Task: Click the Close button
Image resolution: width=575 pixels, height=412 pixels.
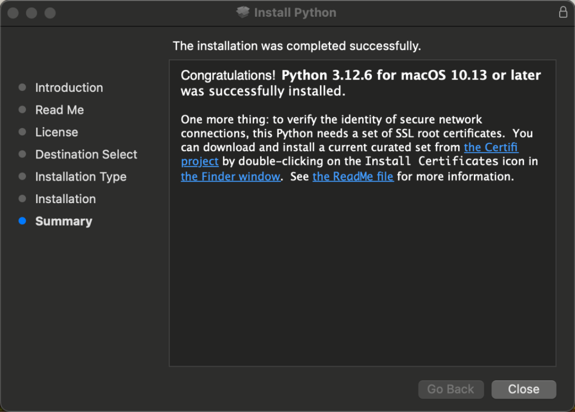Action: click(x=523, y=389)
